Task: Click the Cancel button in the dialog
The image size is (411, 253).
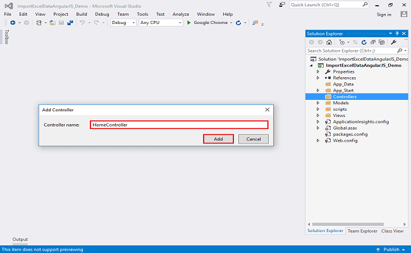Action: coord(254,139)
